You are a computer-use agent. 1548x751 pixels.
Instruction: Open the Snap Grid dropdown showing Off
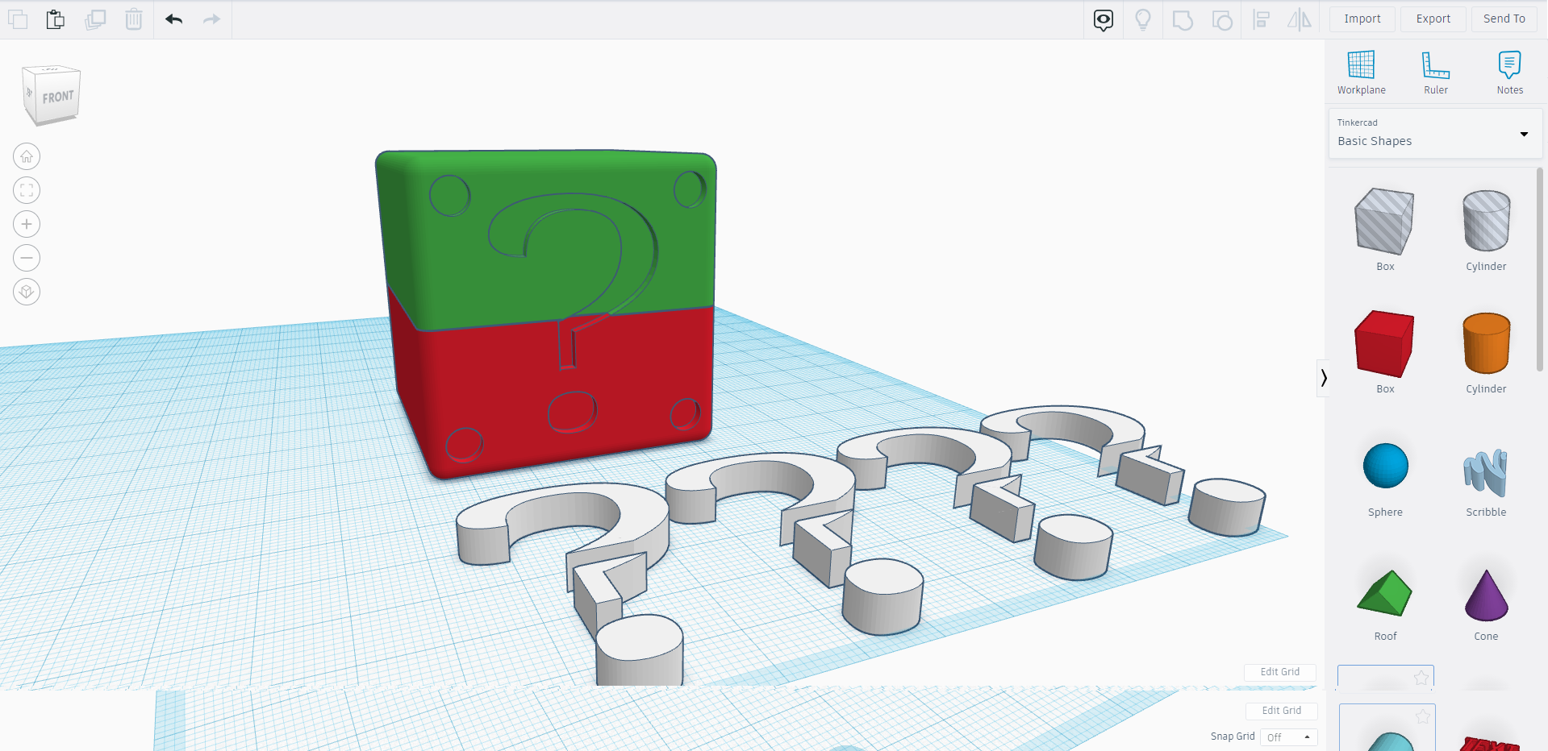pyautogui.click(x=1288, y=737)
